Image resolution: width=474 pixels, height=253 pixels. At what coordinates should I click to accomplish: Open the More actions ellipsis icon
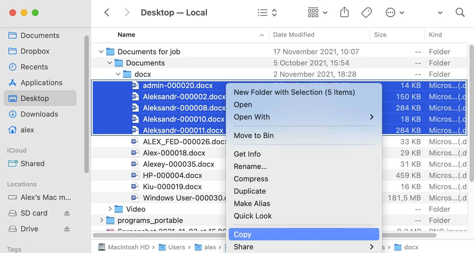pos(390,12)
